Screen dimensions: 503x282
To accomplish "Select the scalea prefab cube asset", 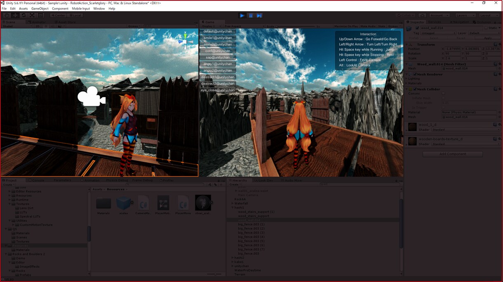I will [123, 203].
